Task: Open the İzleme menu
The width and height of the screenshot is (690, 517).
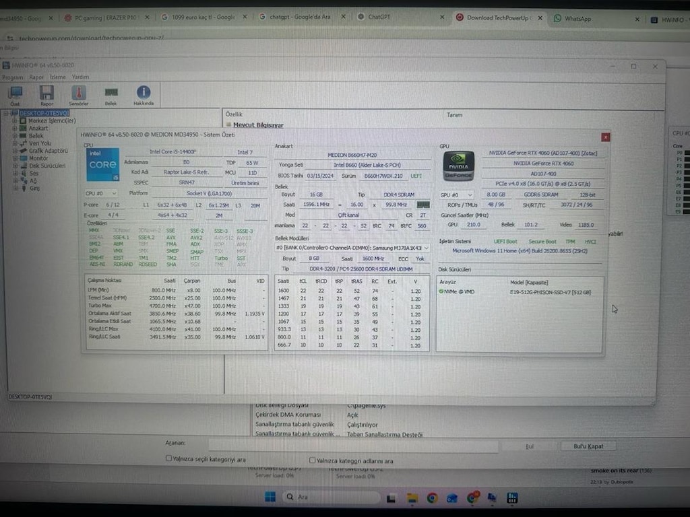Action: coord(58,77)
